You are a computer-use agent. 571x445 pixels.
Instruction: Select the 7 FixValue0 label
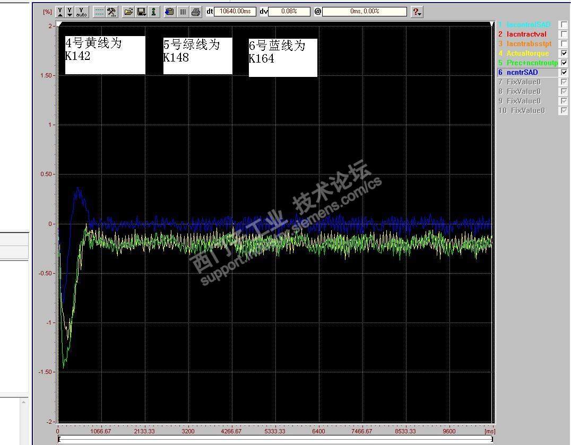[524, 82]
